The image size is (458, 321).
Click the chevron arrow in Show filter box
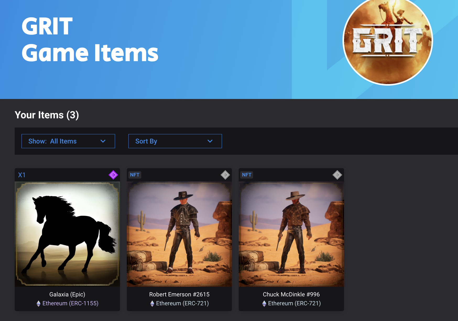tap(103, 141)
